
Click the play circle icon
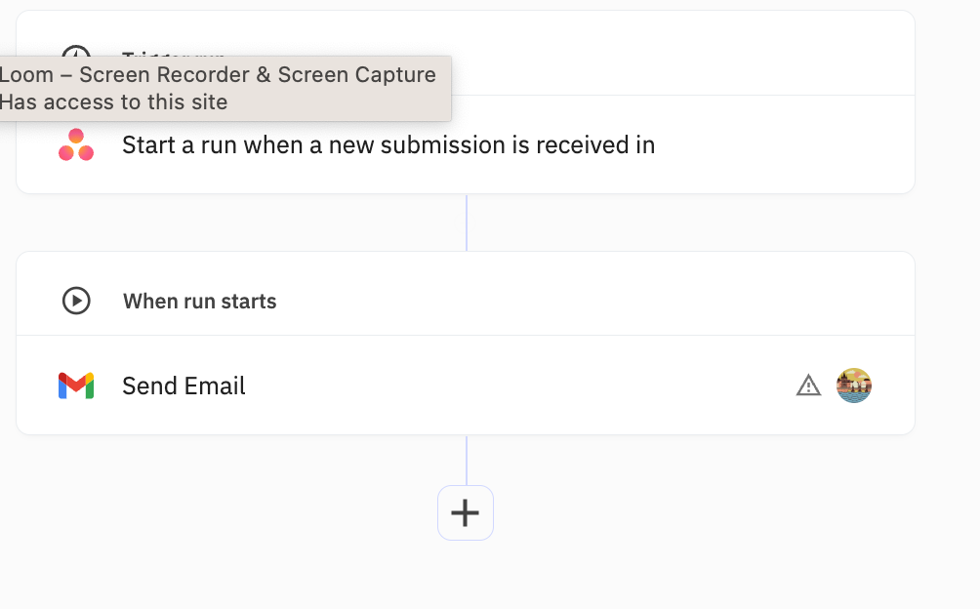76,301
